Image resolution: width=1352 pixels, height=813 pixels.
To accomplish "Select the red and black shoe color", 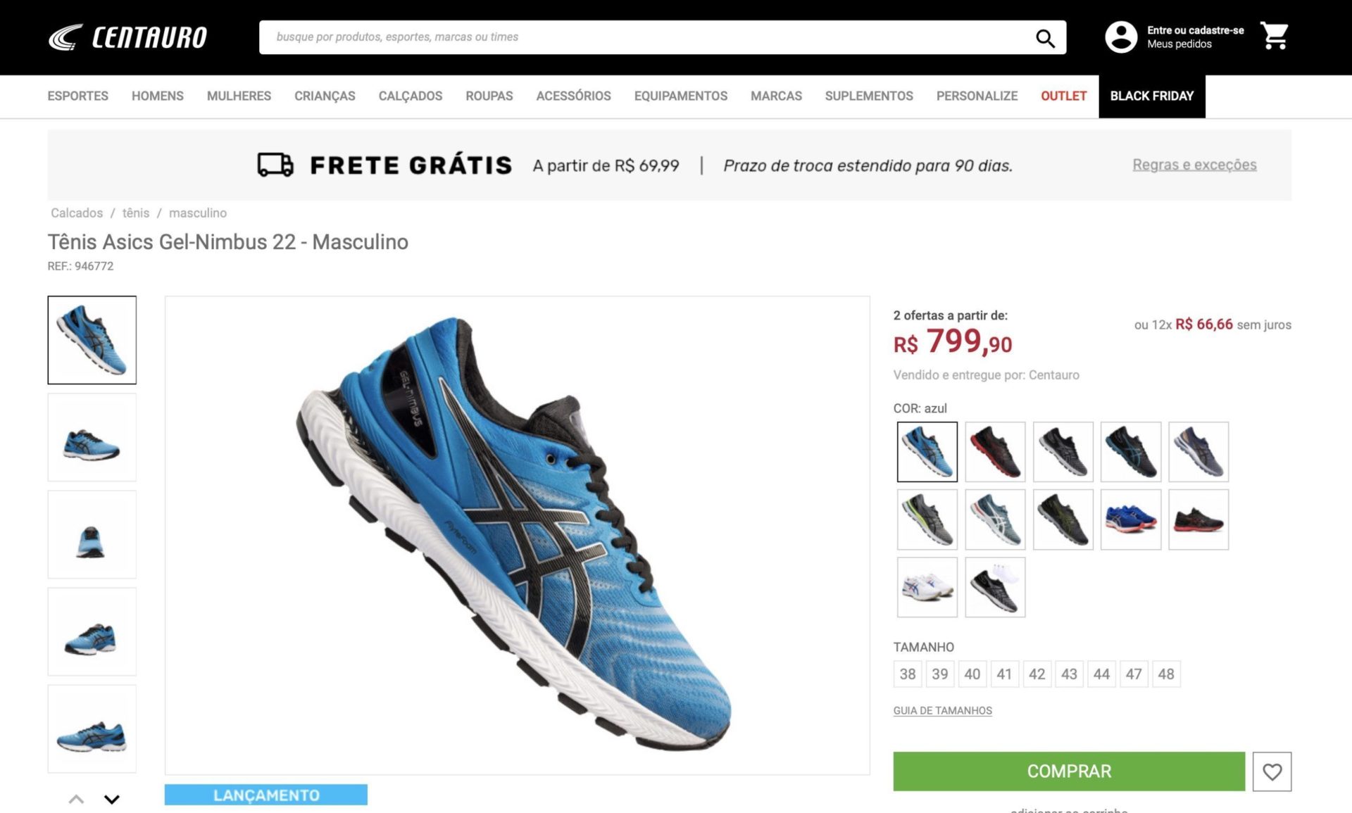I will 995,452.
